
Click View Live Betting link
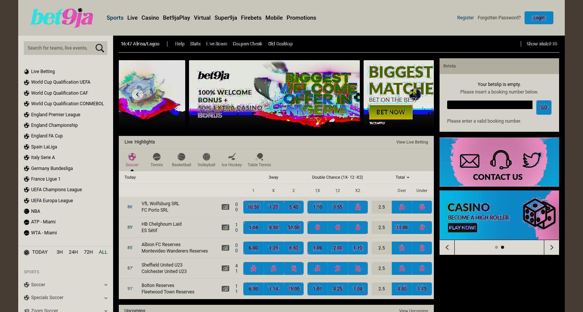click(x=412, y=142)
